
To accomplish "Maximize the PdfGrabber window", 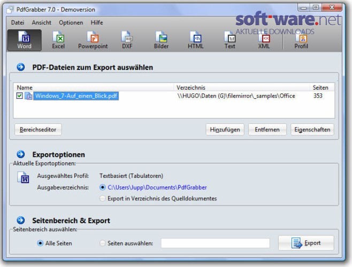I will tap(316, 7).
